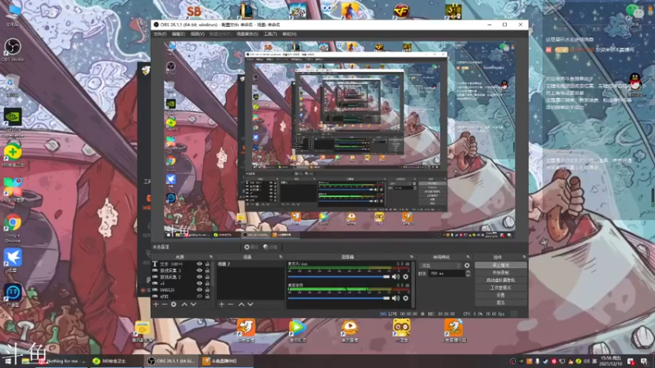Lock the 文本 source
Screen dimensions: 655x368
207,264
